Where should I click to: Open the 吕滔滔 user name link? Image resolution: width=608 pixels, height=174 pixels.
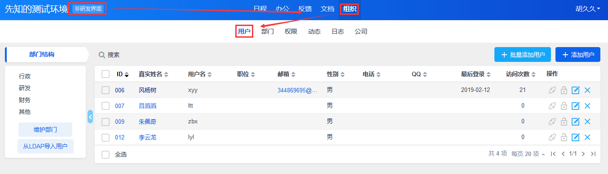(147, 106)
